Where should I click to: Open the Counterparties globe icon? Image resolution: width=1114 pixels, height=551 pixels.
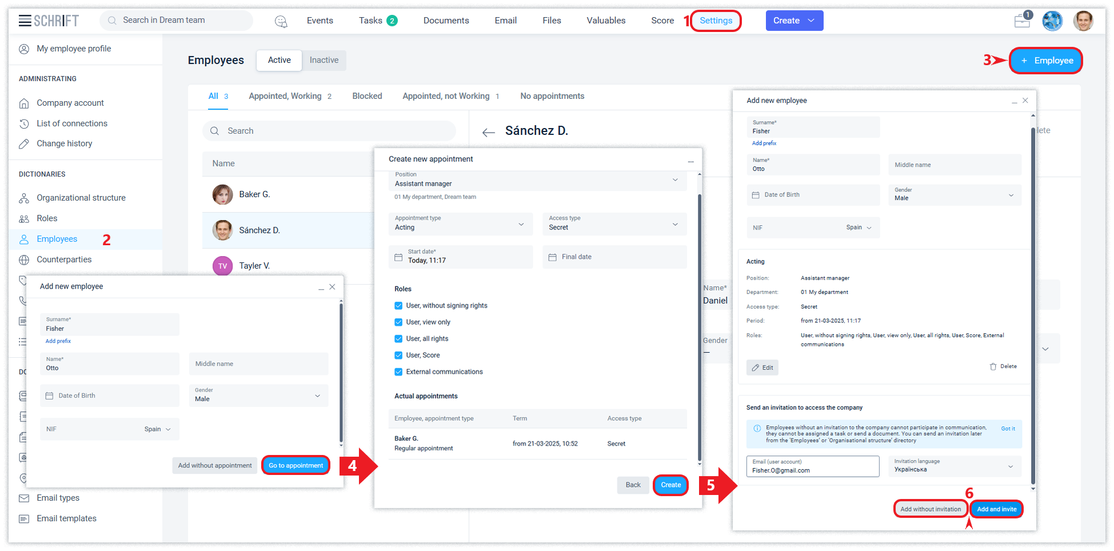(x=24, y=259)
